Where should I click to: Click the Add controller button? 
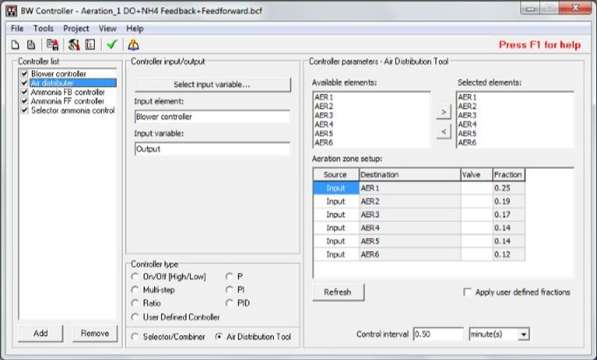coord(41,333)
